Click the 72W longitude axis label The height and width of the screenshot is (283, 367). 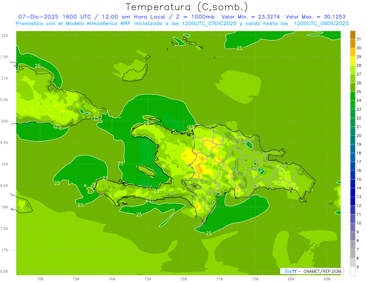183,279
